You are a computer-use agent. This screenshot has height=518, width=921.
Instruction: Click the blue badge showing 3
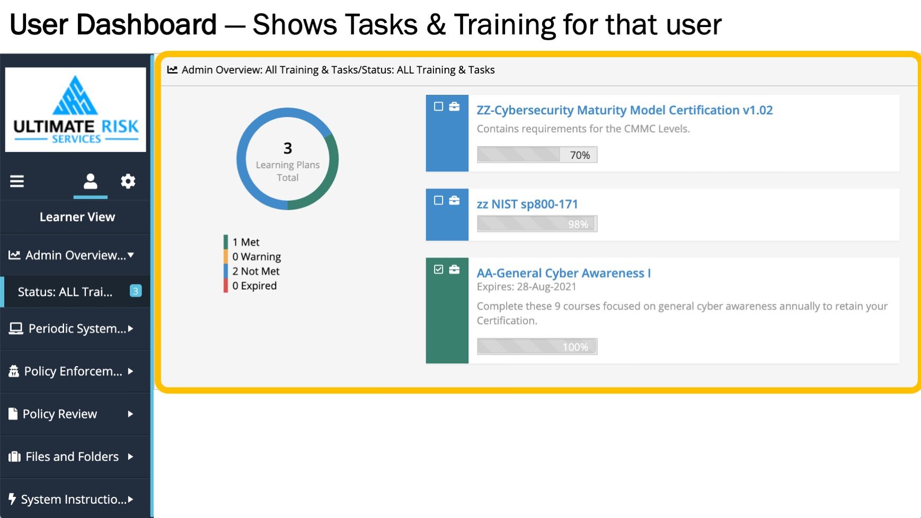[136, 291]
